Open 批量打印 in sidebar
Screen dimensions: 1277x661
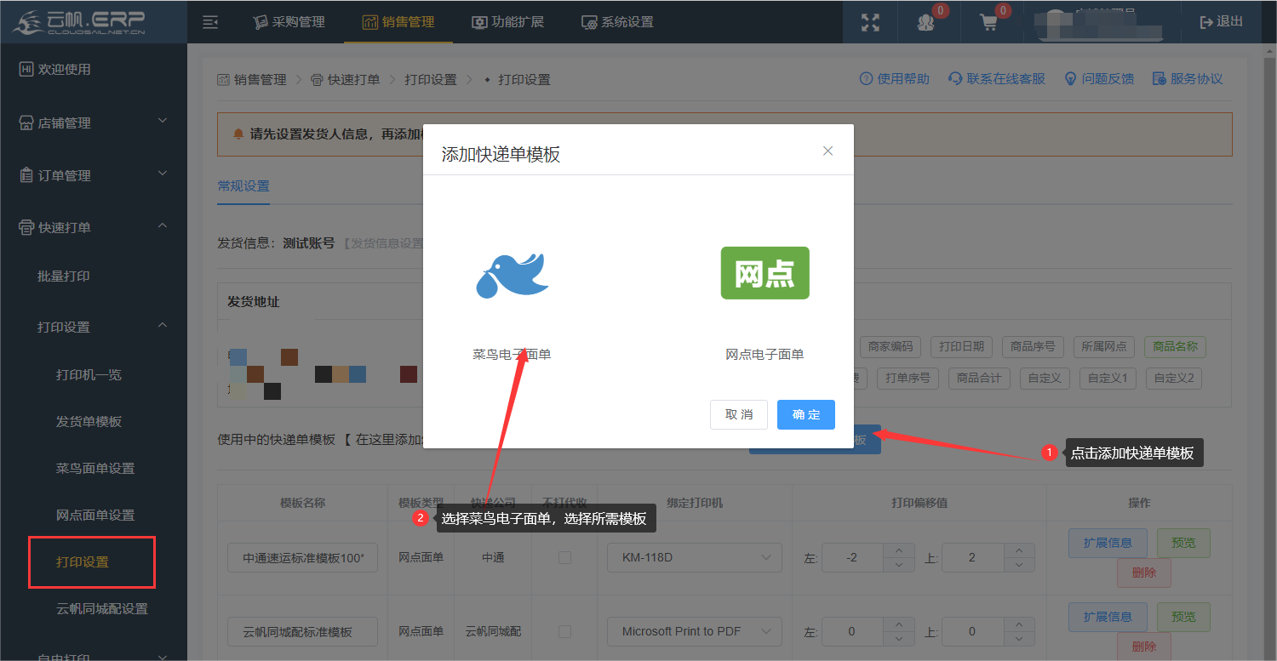click(x=64, y=276)
